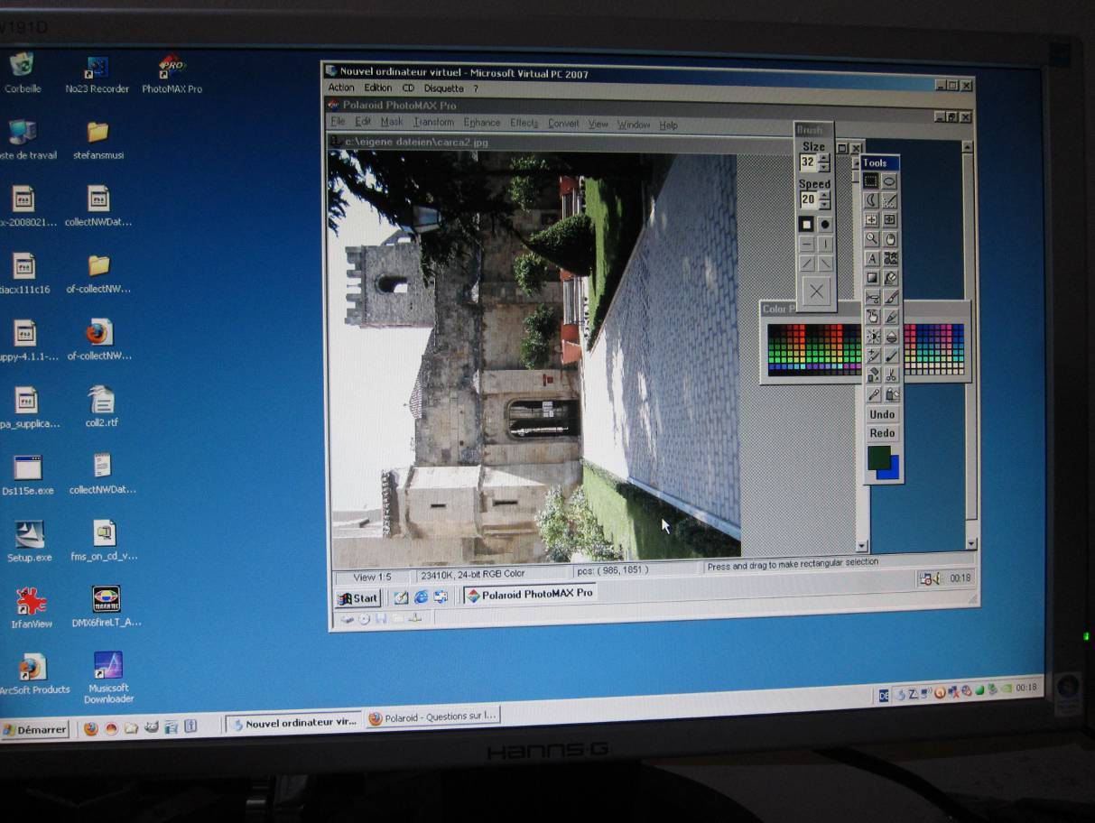Open the Mask menu
This screenshot has width=1095, height=823.
(392, 123)
